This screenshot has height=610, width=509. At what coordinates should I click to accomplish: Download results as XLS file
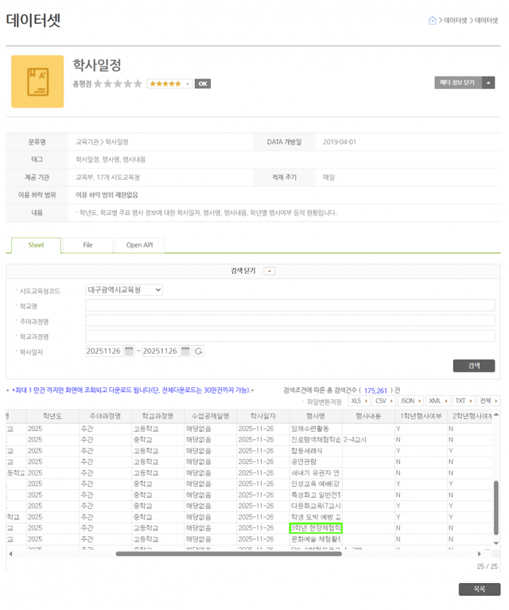click(359, 401)
